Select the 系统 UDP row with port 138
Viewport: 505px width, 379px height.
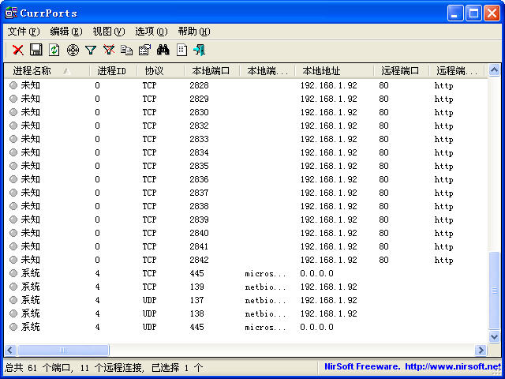245,313
